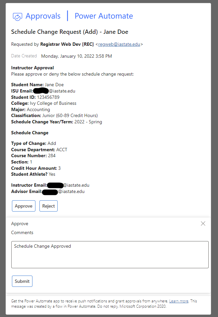Submit the approval comment
Image resolution: width=218 pixels, height=317 pixels.
point(22,281)
